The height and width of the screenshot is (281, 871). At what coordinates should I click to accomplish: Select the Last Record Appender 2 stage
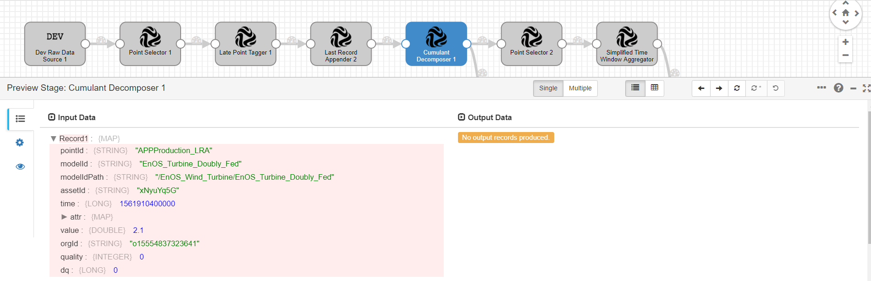point(341,44)
